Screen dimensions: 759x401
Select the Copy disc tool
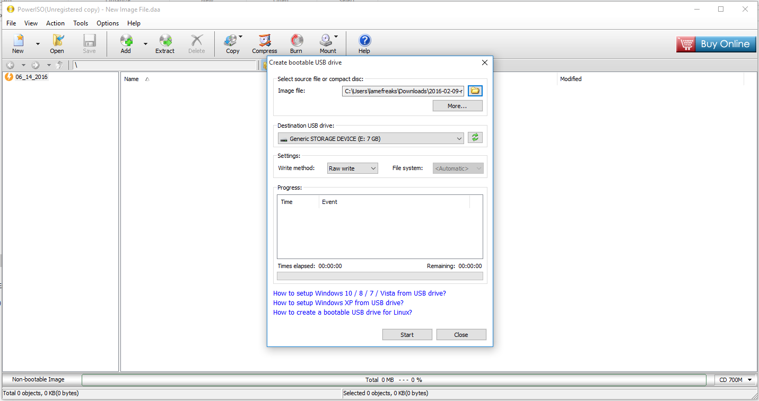[x=231, y=42]
